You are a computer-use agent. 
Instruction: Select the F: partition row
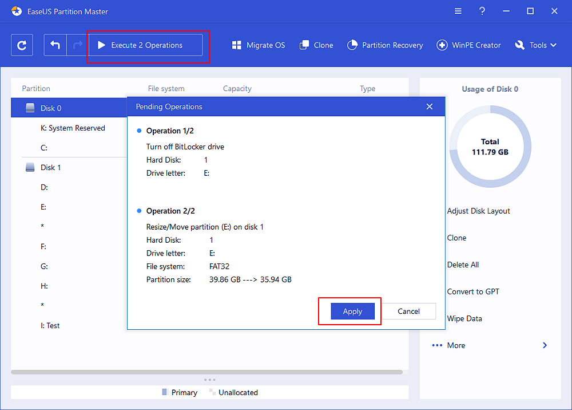[43, 247]
